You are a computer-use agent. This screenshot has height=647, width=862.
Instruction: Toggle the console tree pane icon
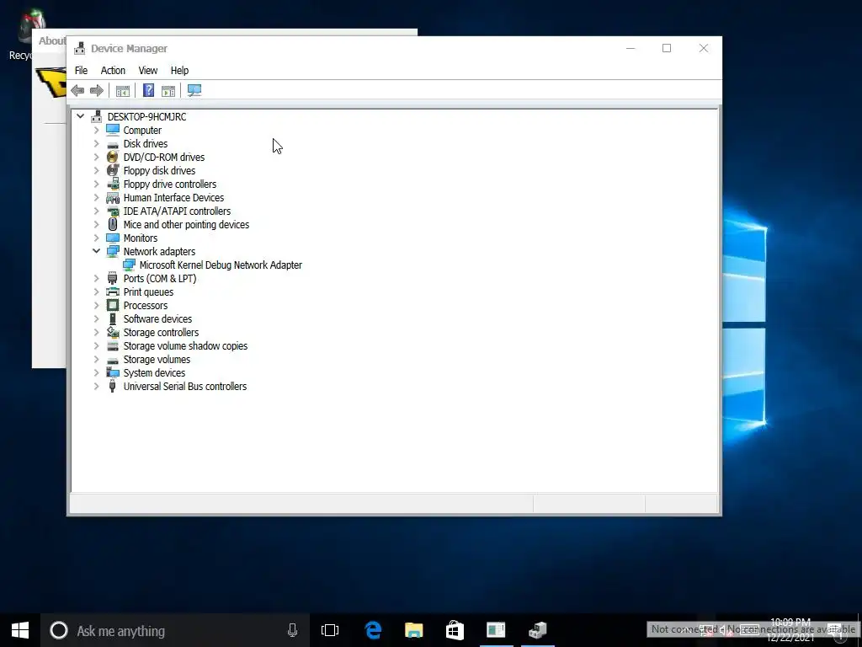pos(123,91)
